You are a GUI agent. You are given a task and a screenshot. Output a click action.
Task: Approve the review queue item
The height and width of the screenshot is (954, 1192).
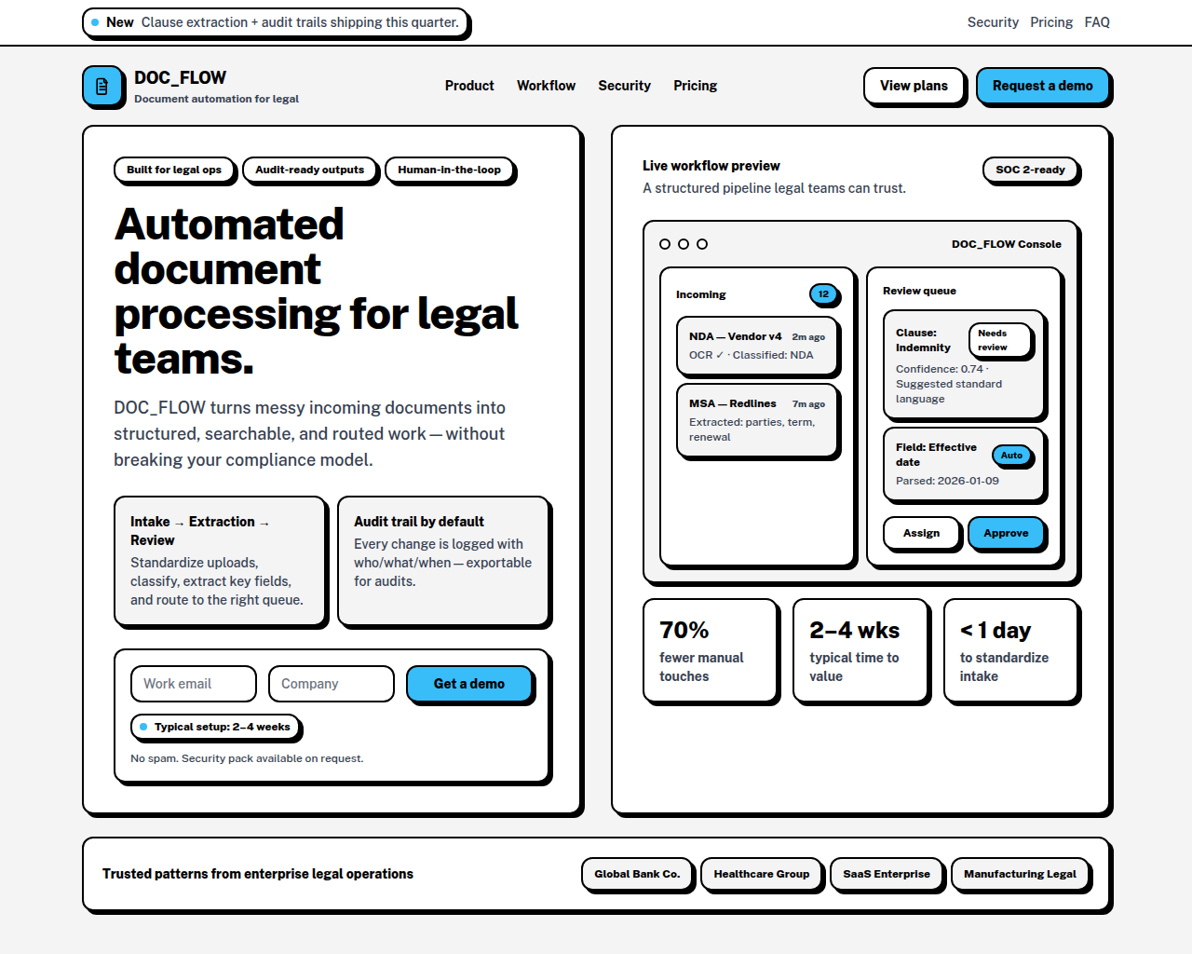coord(1006,533)
